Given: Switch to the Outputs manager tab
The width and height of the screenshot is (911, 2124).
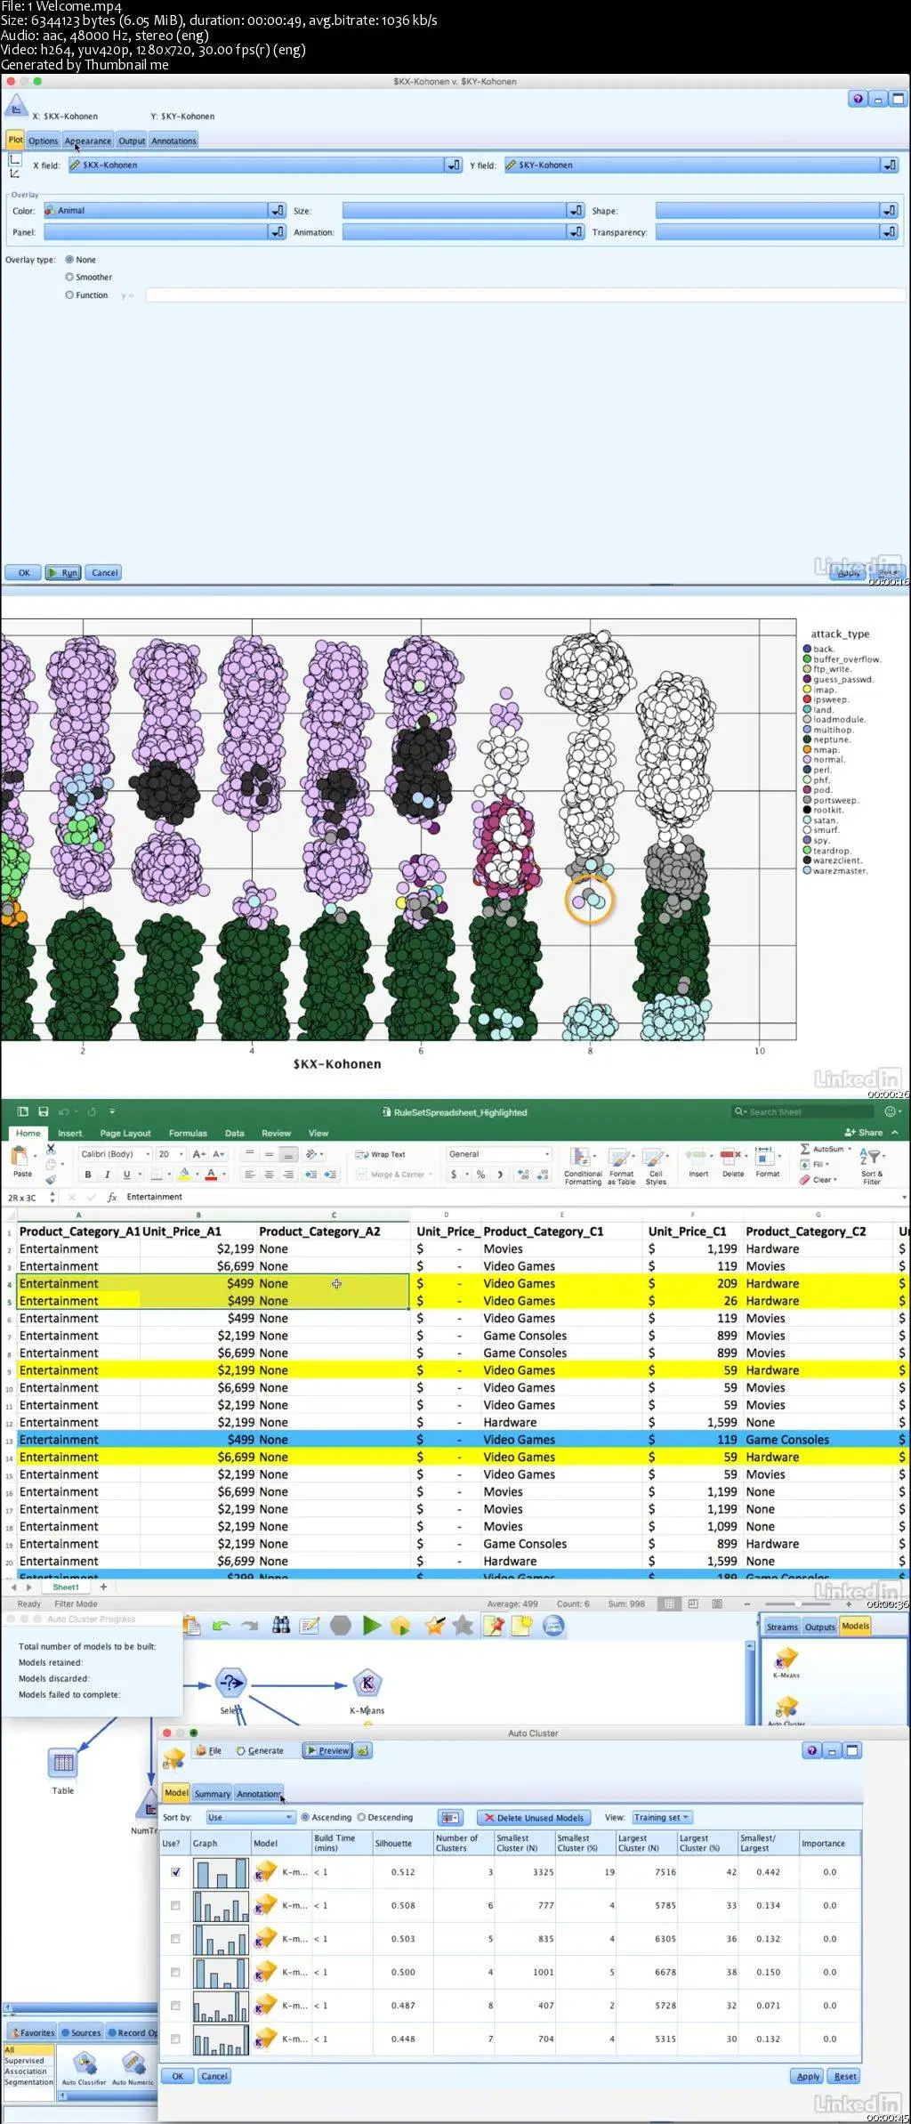Looking at the screenshot, I should coord(819,1627).
